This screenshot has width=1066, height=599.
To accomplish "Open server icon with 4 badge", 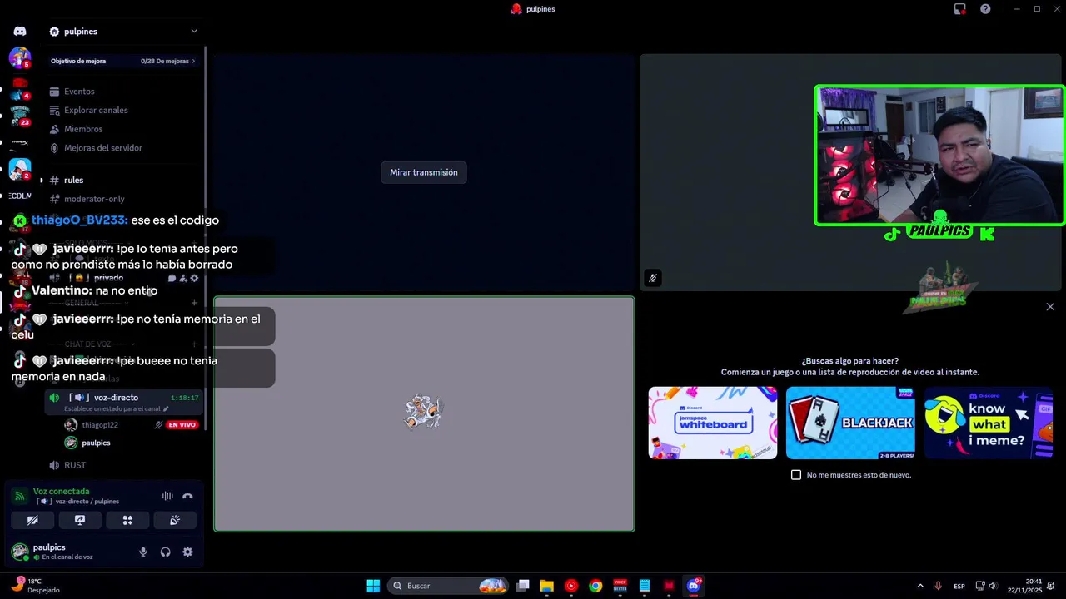I will pyautogui.click(x=20, y=88).
